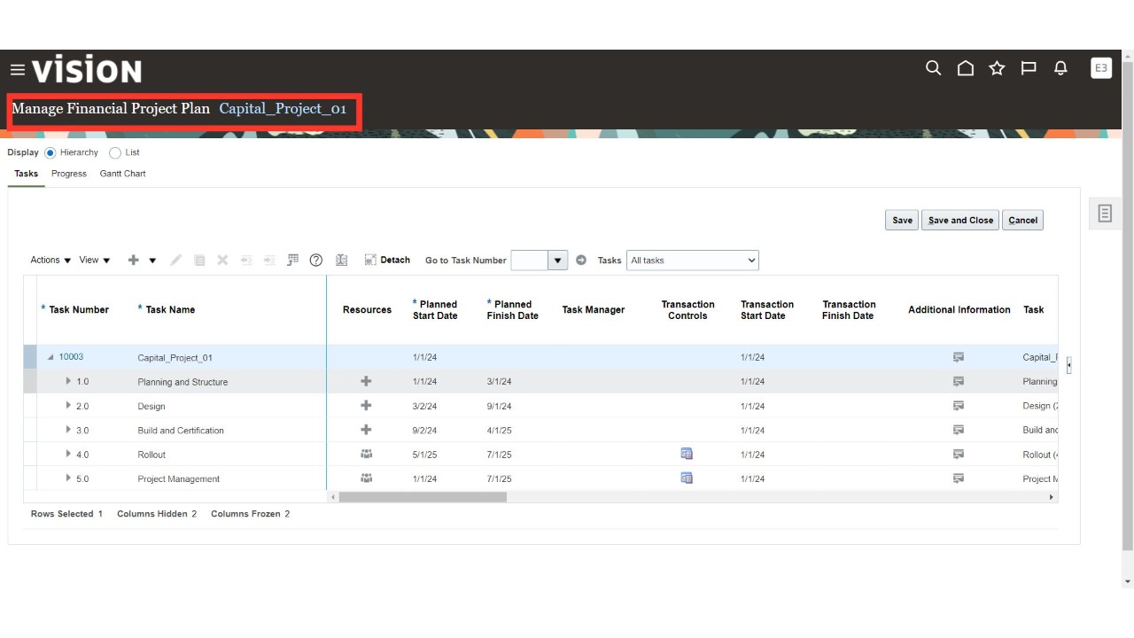Open task number 10003 link
Screen dimensions: 1134x638
pos(71,357)
